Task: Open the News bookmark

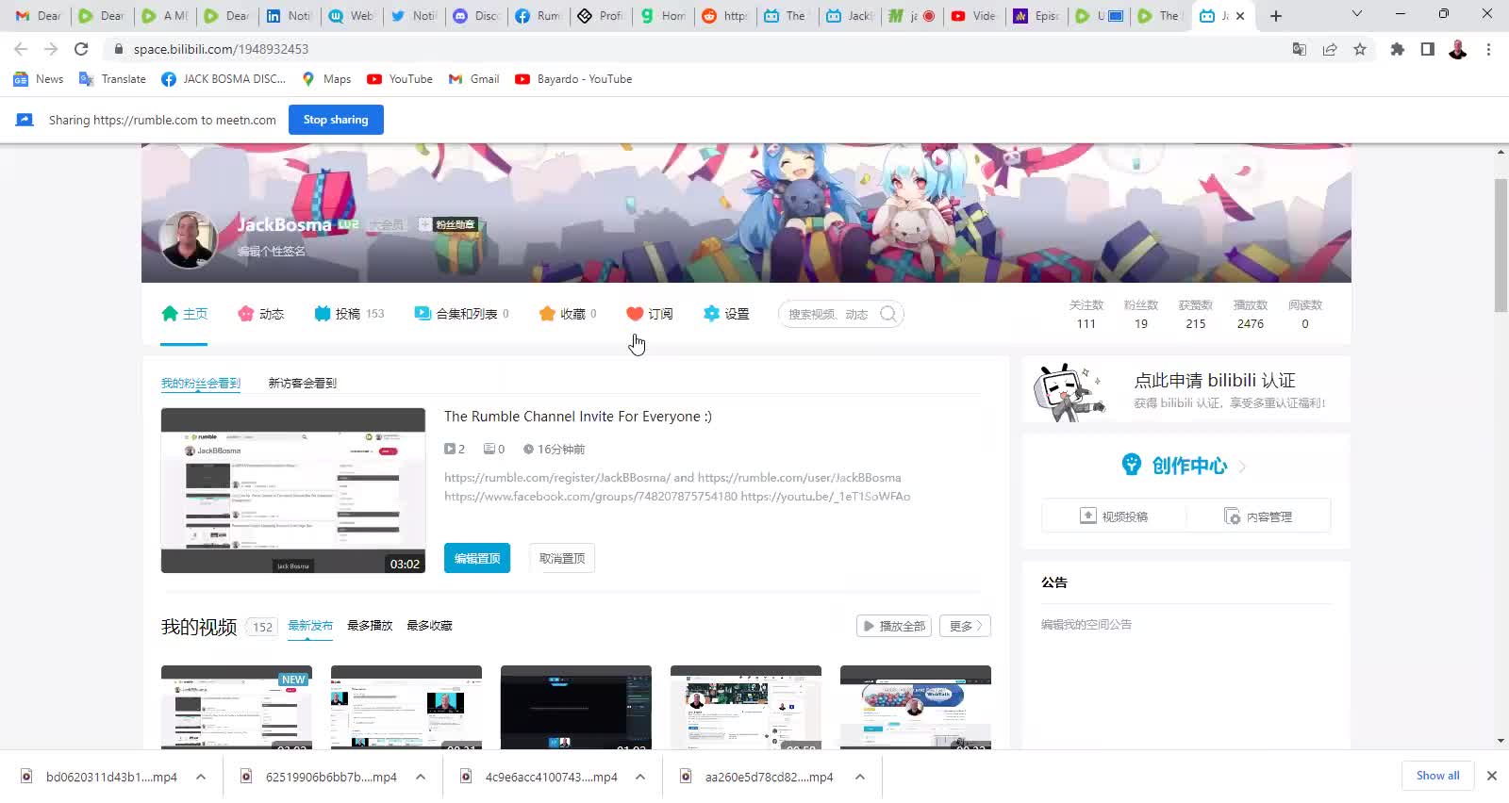Action: 39,79
